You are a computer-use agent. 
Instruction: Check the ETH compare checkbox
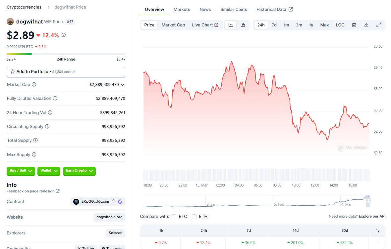(194, 217)
